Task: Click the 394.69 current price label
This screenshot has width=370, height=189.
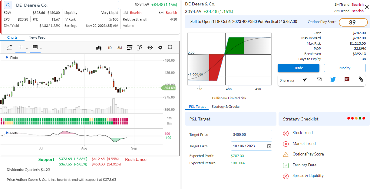Action: pos(169,88)
